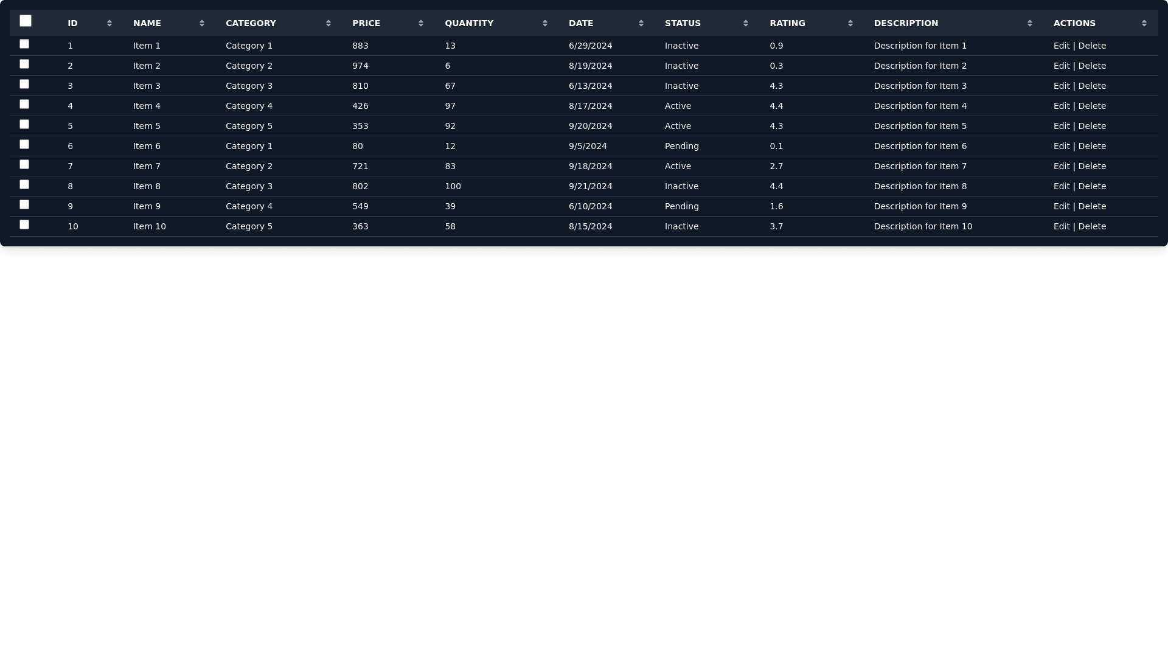This screenshot has height=657, width=1168.
Task: Sort by CATEGORY using its sort icon
Action: click(x=328, y=23)
